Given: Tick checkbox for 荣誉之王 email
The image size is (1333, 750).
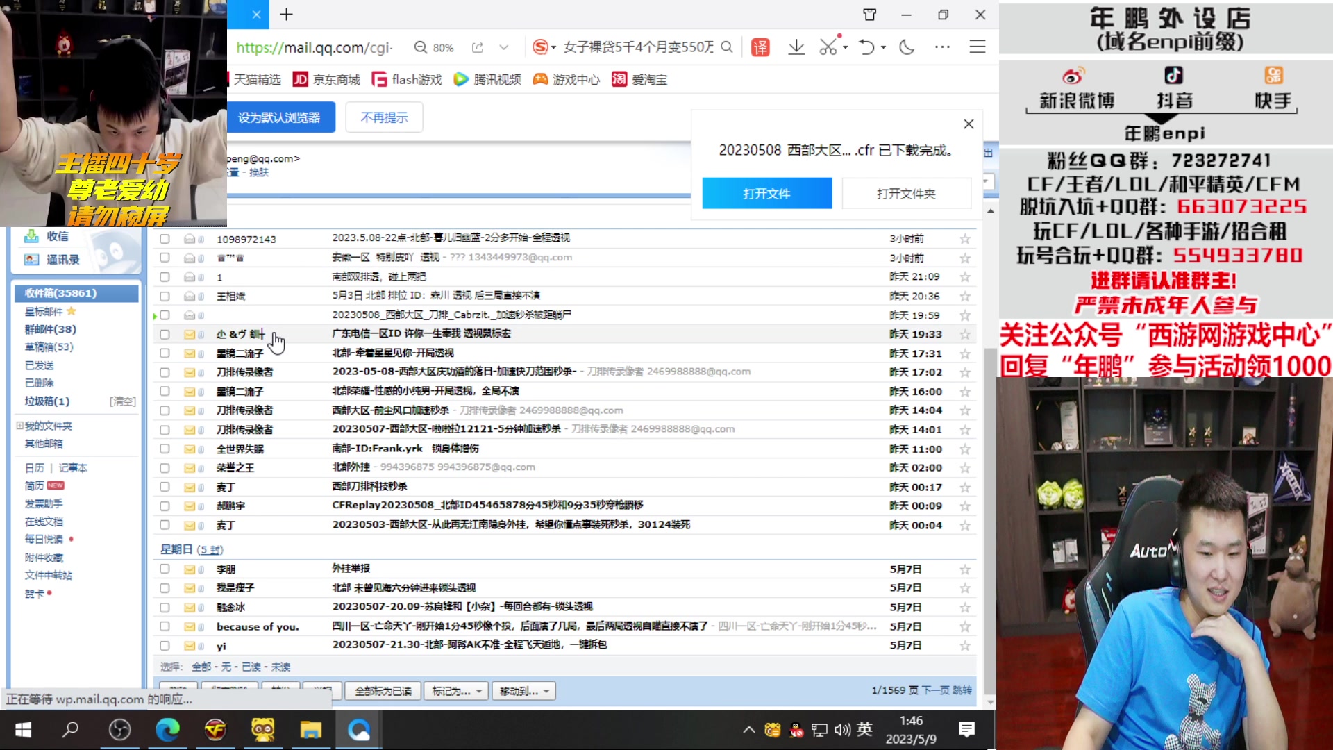Looking at the screenshot, I should click(x=165, y=468).
